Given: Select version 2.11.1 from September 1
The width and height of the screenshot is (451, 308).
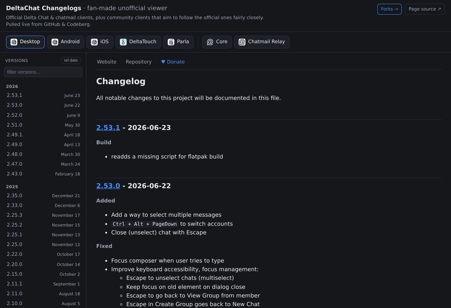Looking at the screenshot, I should point(43,284).
